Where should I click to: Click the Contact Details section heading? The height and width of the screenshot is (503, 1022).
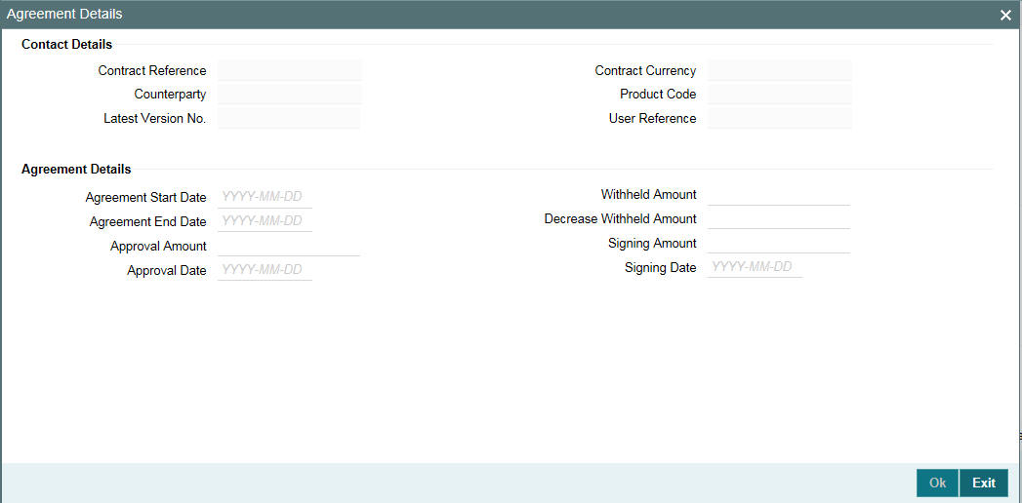66,45
